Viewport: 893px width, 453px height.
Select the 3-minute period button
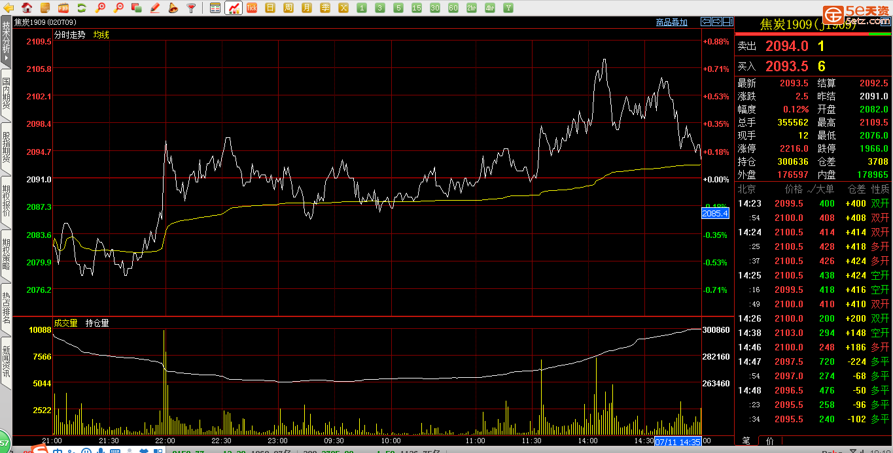380,8
